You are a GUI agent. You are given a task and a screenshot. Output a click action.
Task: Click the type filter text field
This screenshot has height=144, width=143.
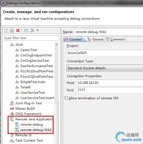click(31, 38)
